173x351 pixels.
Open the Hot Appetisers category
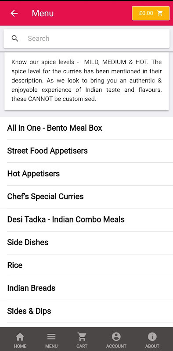86,174
